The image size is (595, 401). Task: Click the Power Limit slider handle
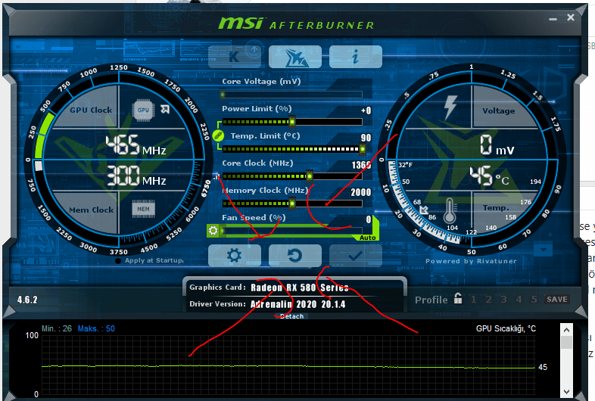pyautogui.click(x=292, y=122)
